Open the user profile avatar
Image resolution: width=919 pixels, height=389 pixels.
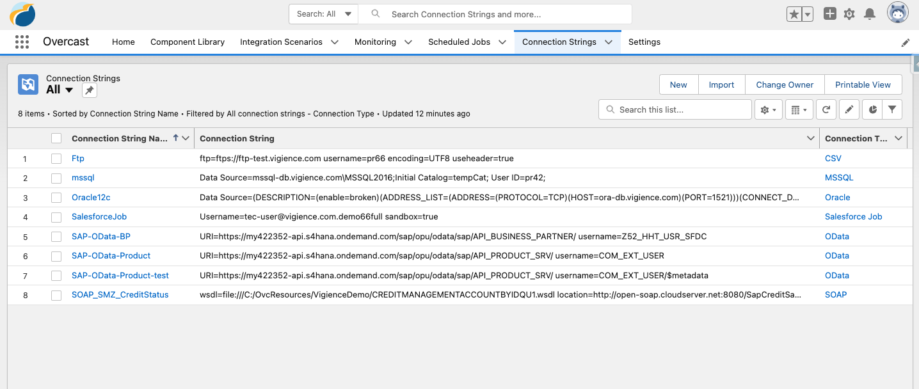point(898,13)
